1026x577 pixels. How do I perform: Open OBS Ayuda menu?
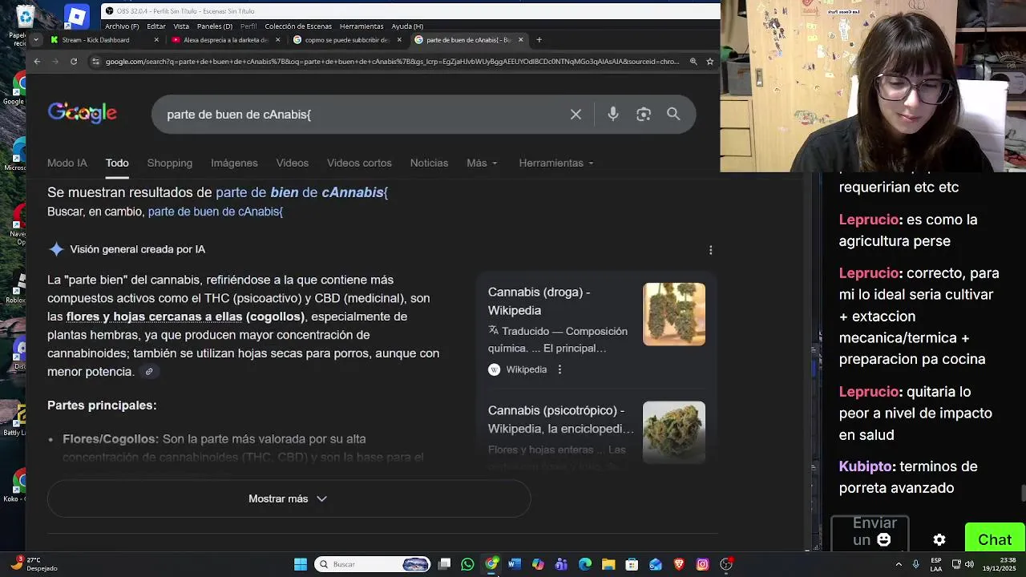tap(407, 26)
